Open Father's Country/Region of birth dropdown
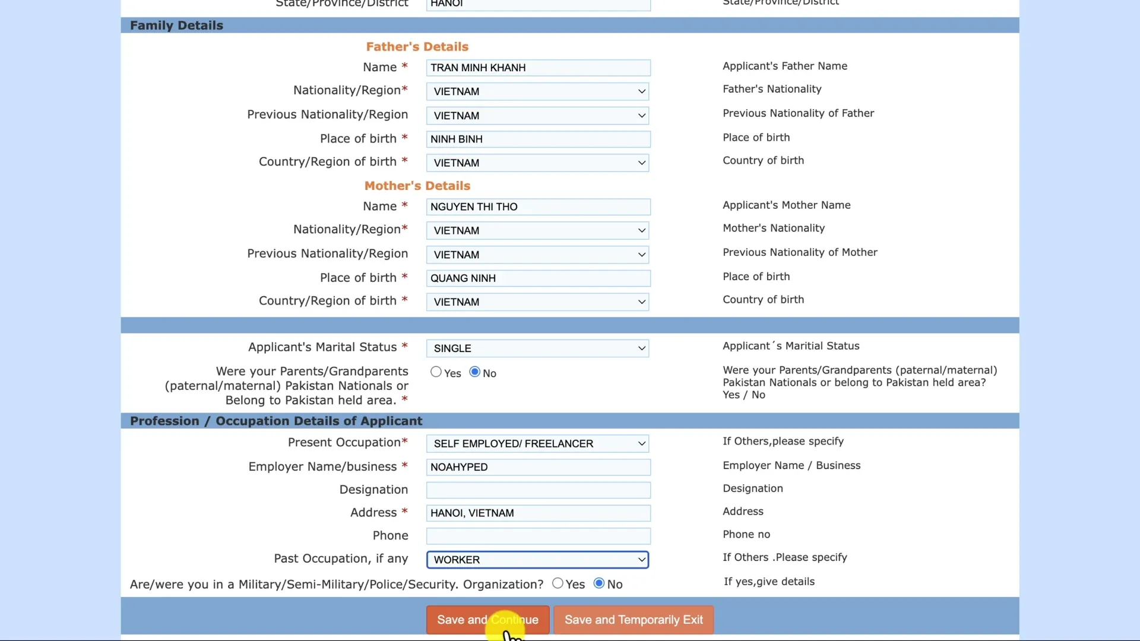 537,163
